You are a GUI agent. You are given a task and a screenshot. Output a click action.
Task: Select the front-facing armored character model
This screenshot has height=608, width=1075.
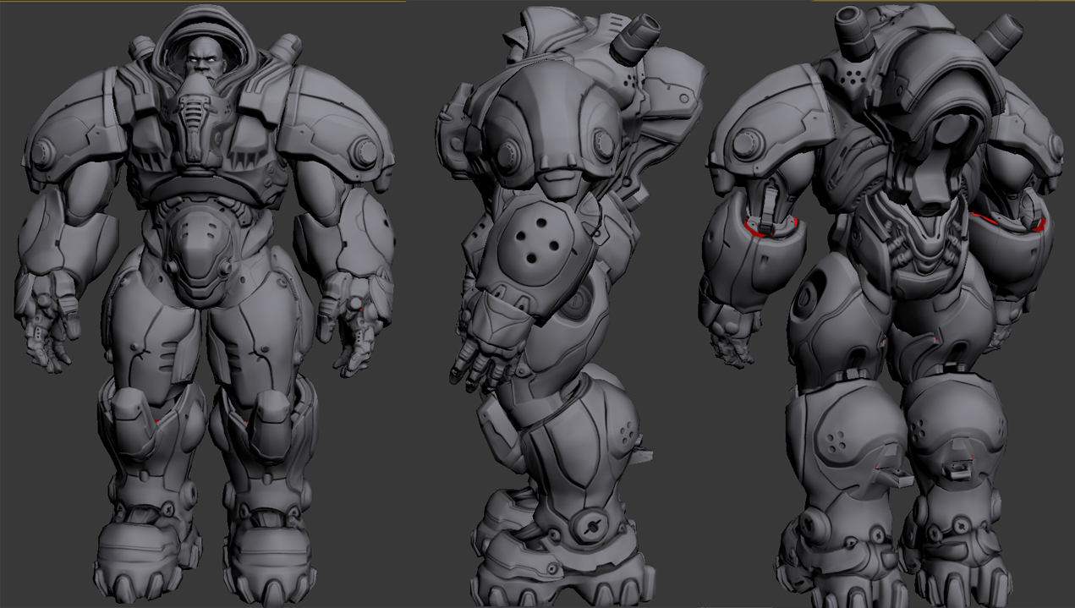pos(204,304)
